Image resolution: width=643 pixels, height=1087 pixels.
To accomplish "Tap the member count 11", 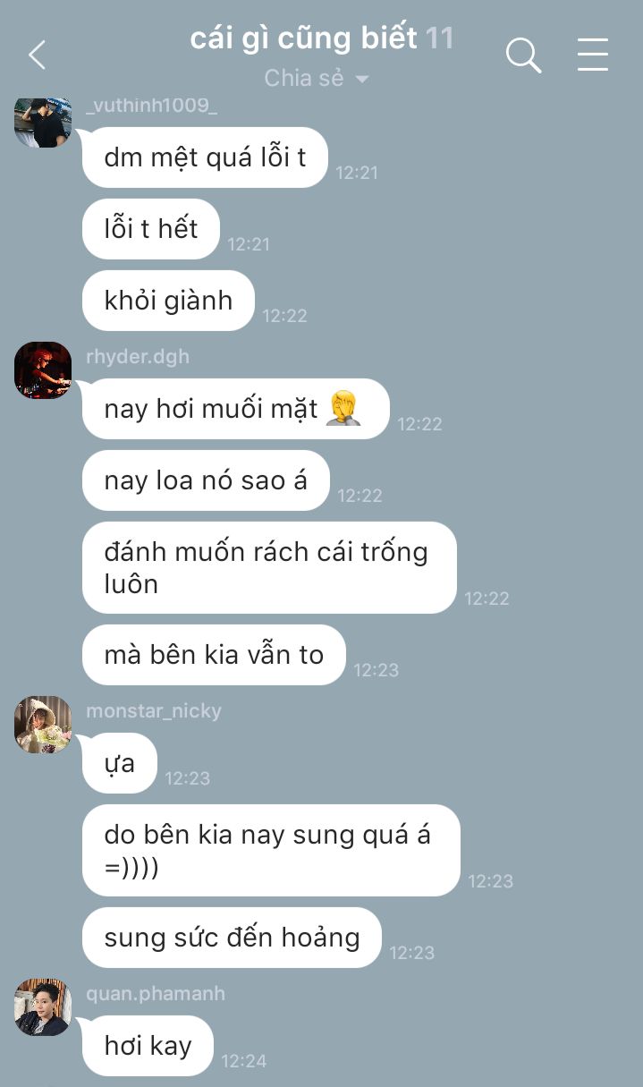I will point(439,38).
